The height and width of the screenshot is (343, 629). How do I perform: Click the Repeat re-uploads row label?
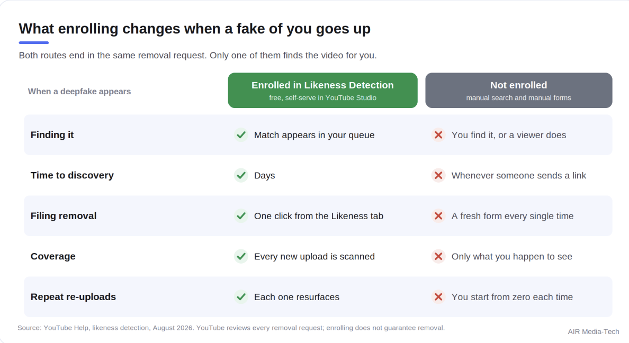pos(73,297)
